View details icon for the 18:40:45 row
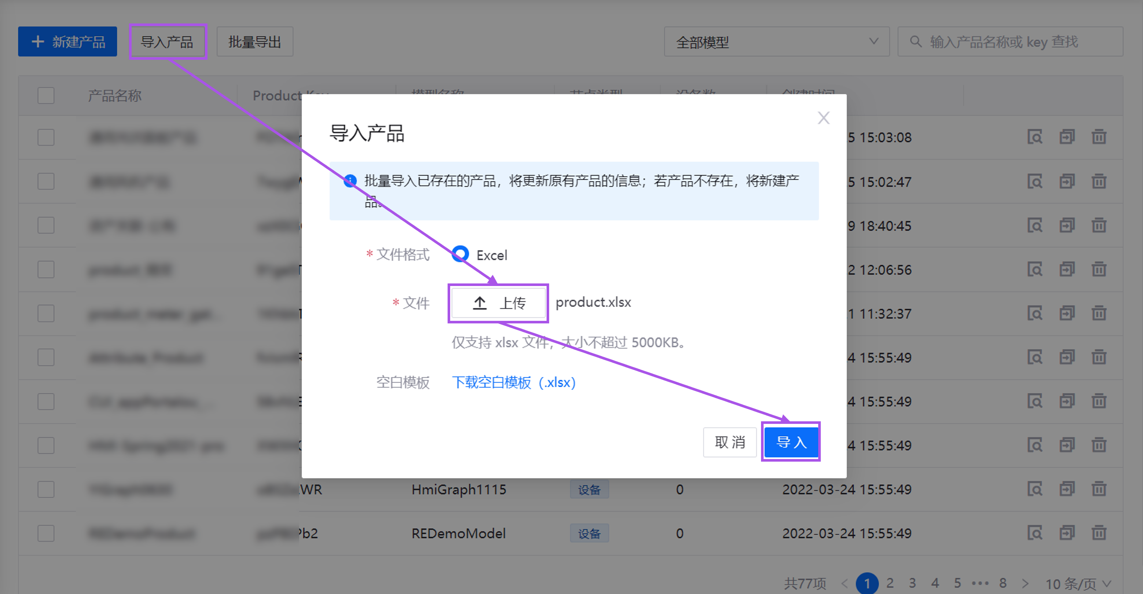Viewport: 1143px width, 594px height. tap(1035, 225)
